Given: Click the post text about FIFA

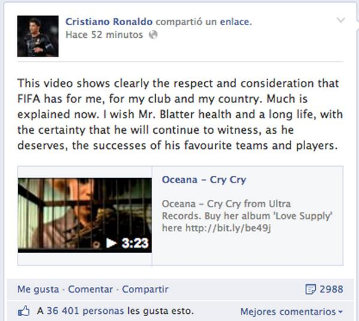Looking at the screenshot, I should click(x=180, y=114).
